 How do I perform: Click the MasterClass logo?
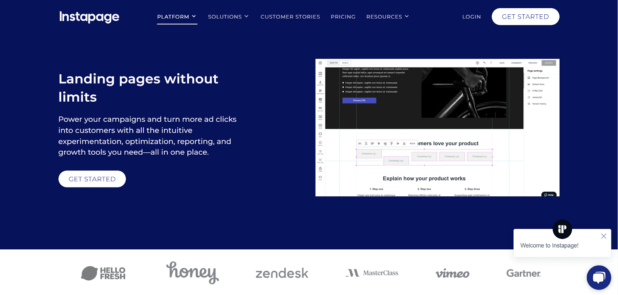(372, 273)
